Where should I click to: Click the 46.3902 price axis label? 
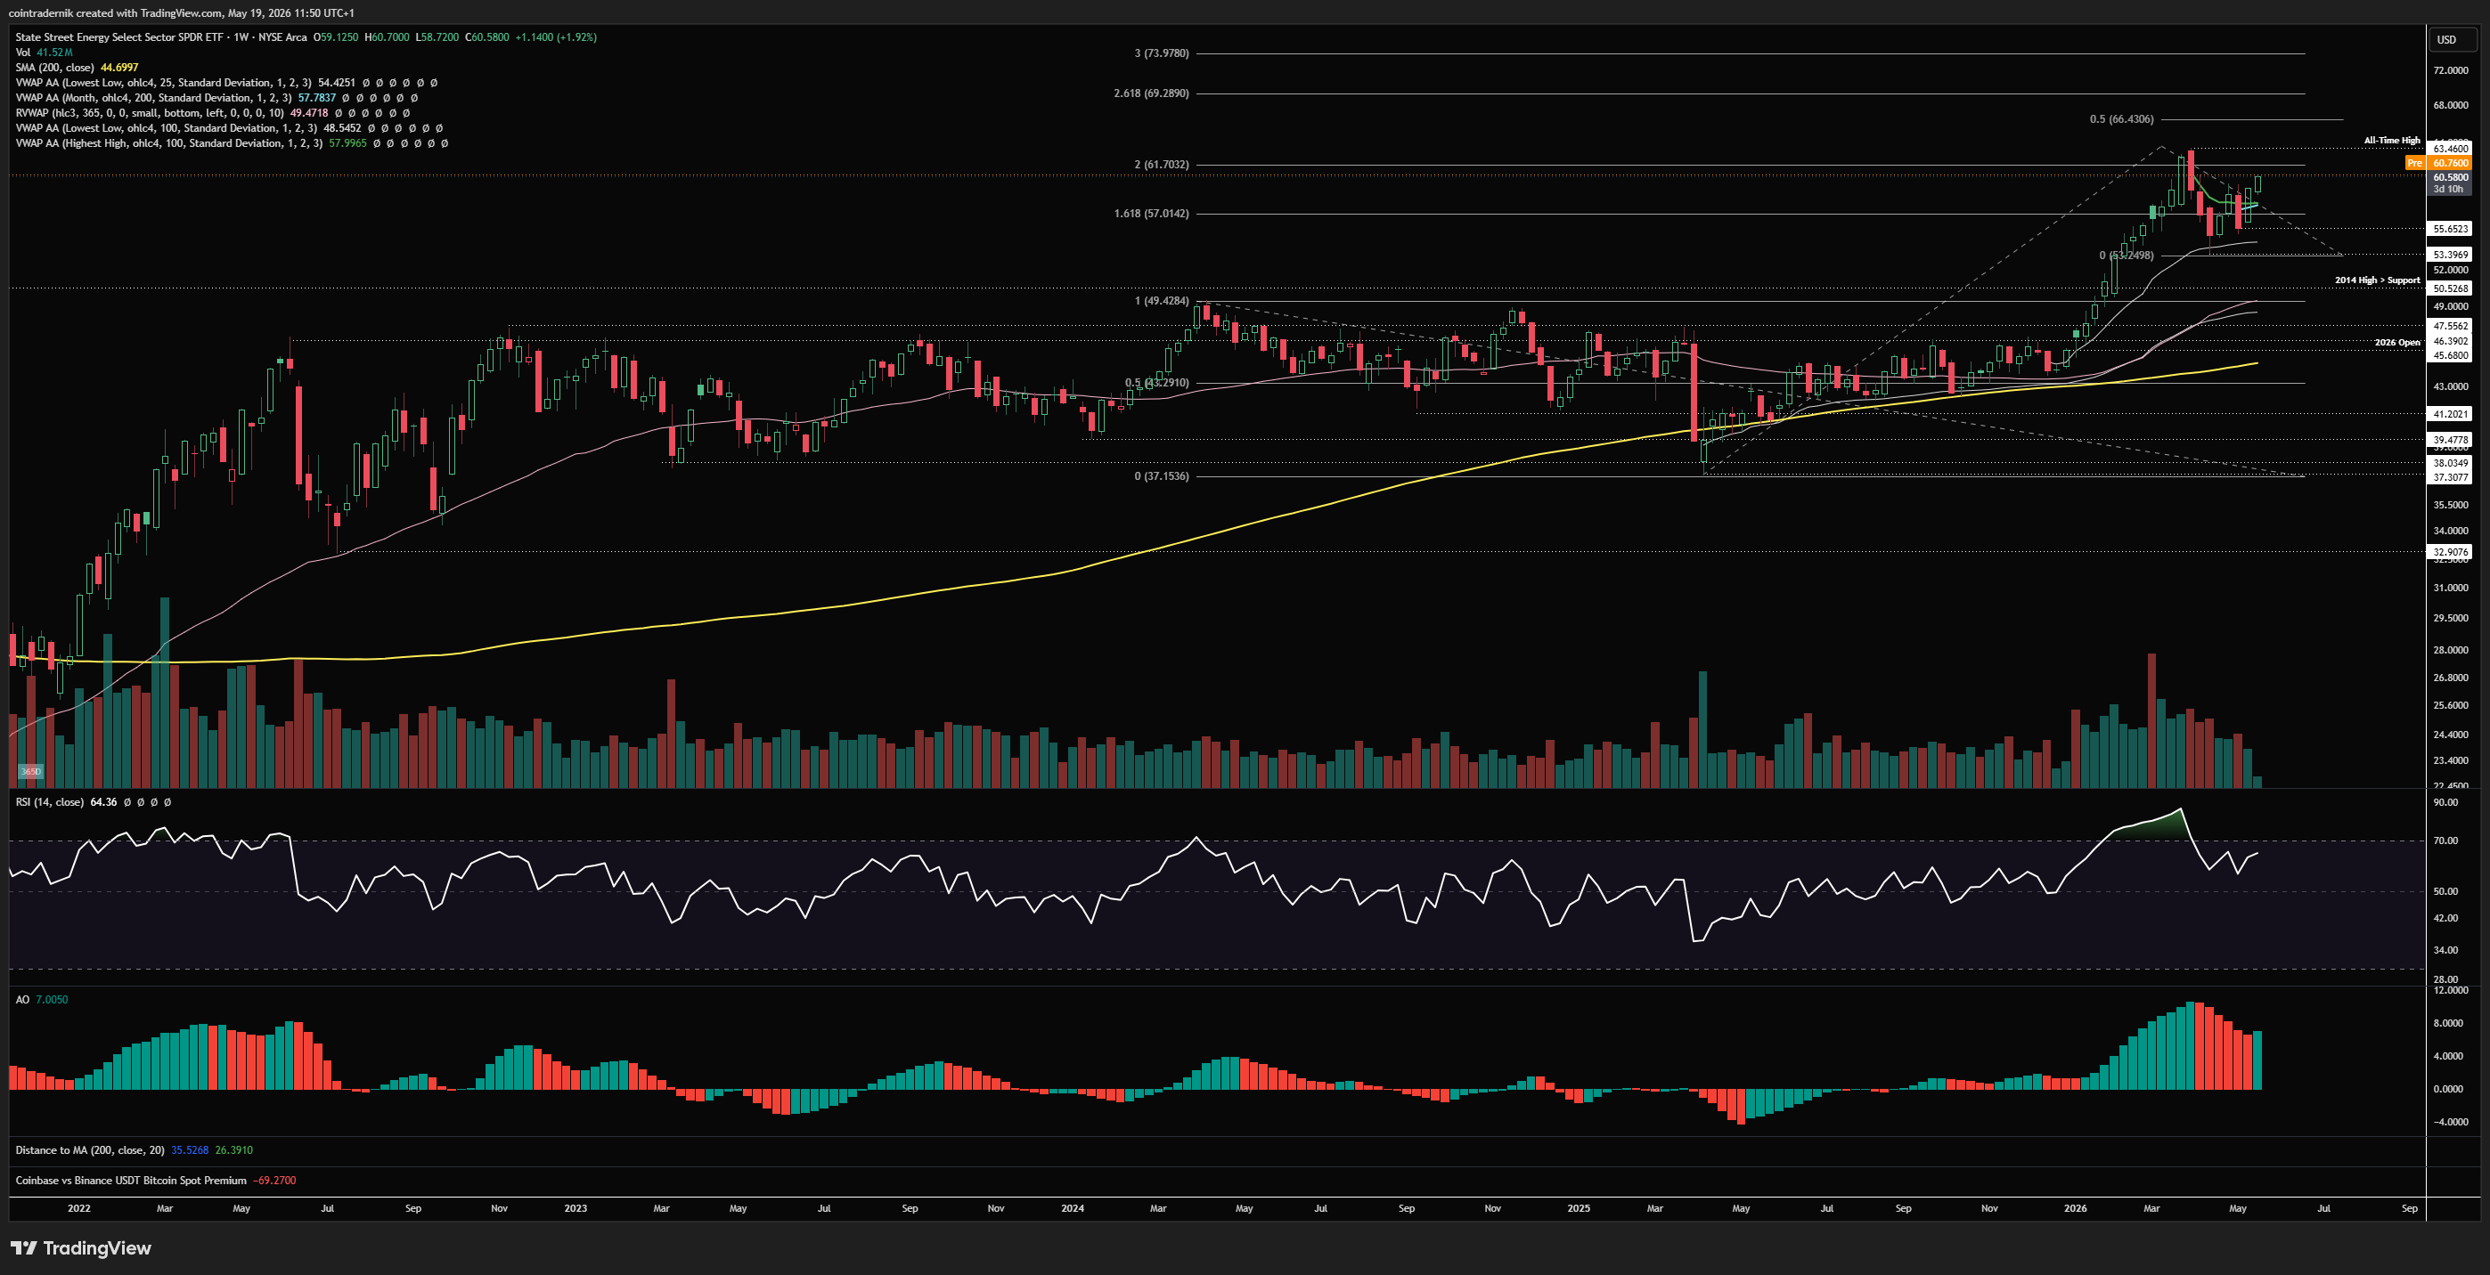[x=2451, y=341]
